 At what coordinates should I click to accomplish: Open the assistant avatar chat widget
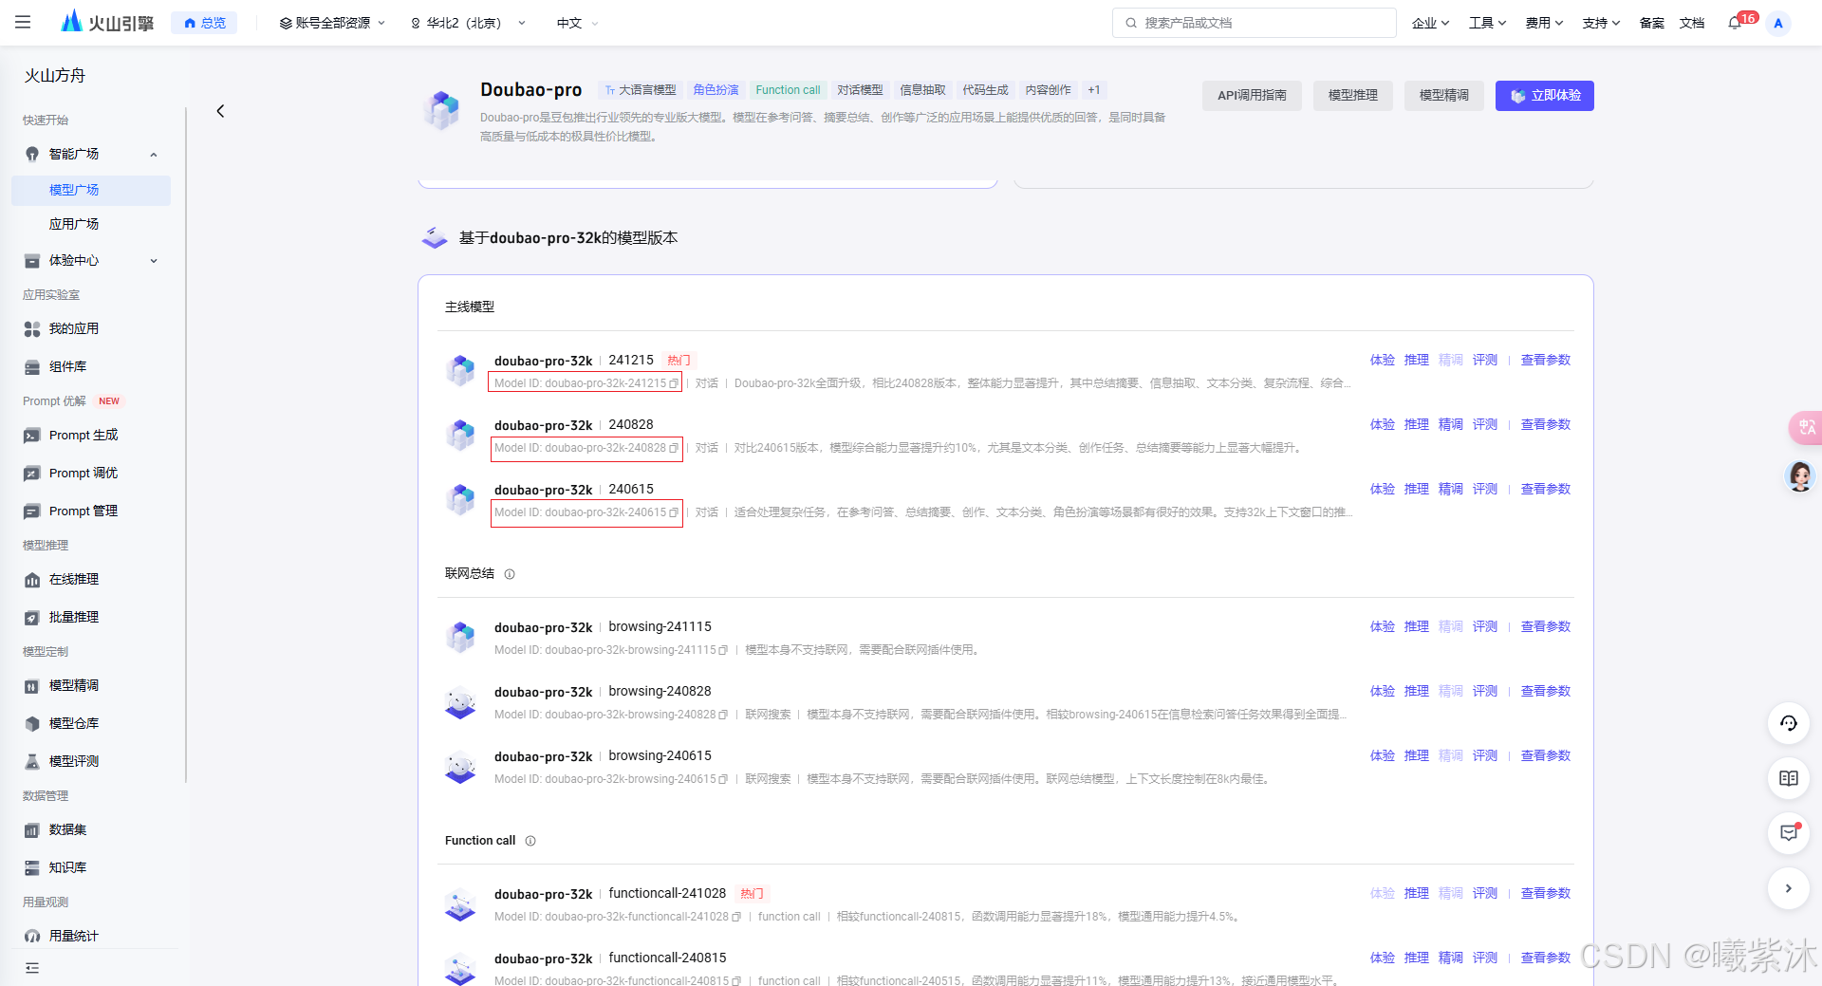[x=1800, y=475]
